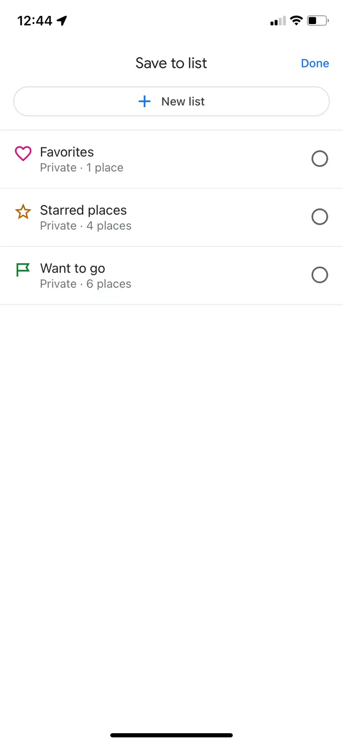The width and height of the screenshot is (343, 744).
Task: Tap the Wi-Fi status icon
Action: tap(296, 21)
